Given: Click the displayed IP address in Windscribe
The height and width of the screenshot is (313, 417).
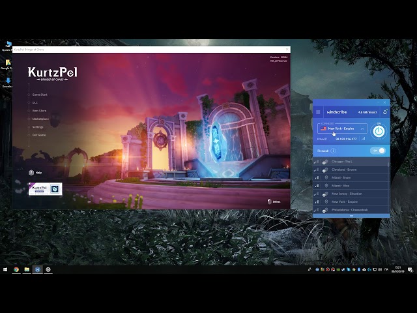Looking at the screenshot, I should point(346,139).
